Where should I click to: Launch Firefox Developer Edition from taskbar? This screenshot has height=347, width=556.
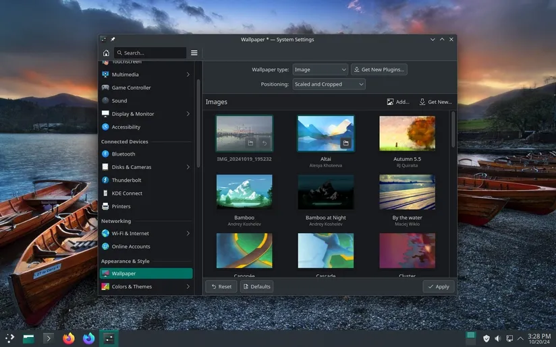(88, 338)
